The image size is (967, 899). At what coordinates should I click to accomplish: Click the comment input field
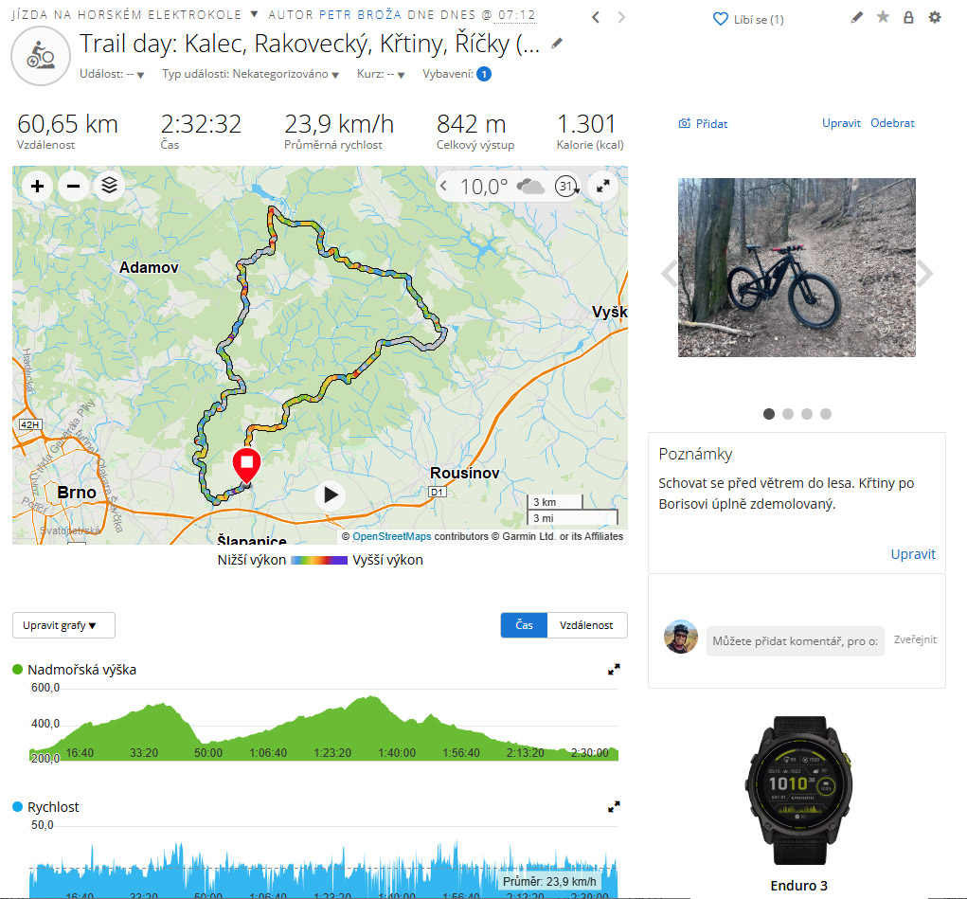coord(795,641)
